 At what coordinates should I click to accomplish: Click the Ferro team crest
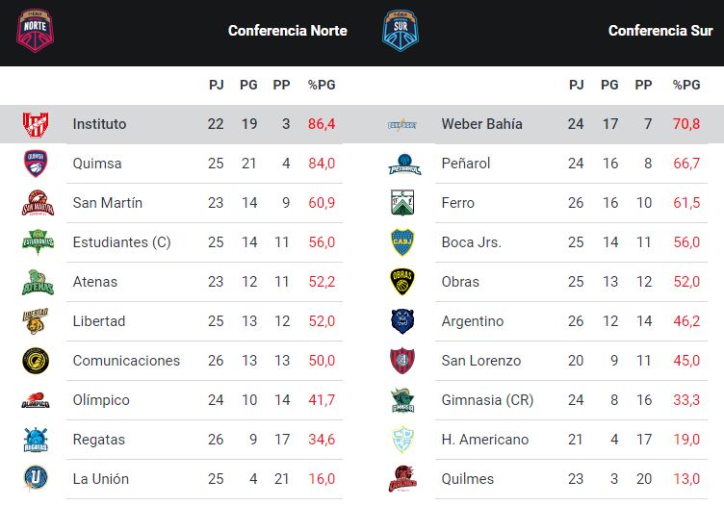point(402,202)
